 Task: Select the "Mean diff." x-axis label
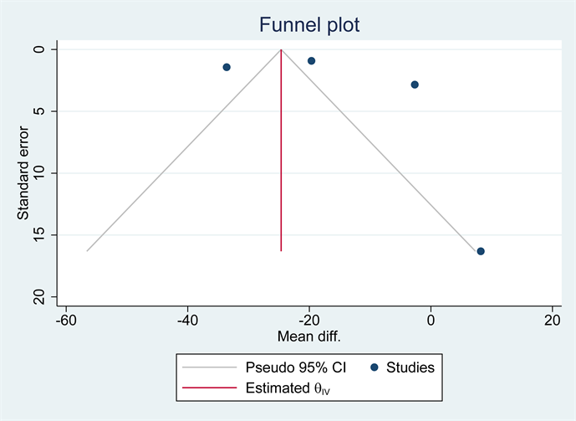pos(310,336)
